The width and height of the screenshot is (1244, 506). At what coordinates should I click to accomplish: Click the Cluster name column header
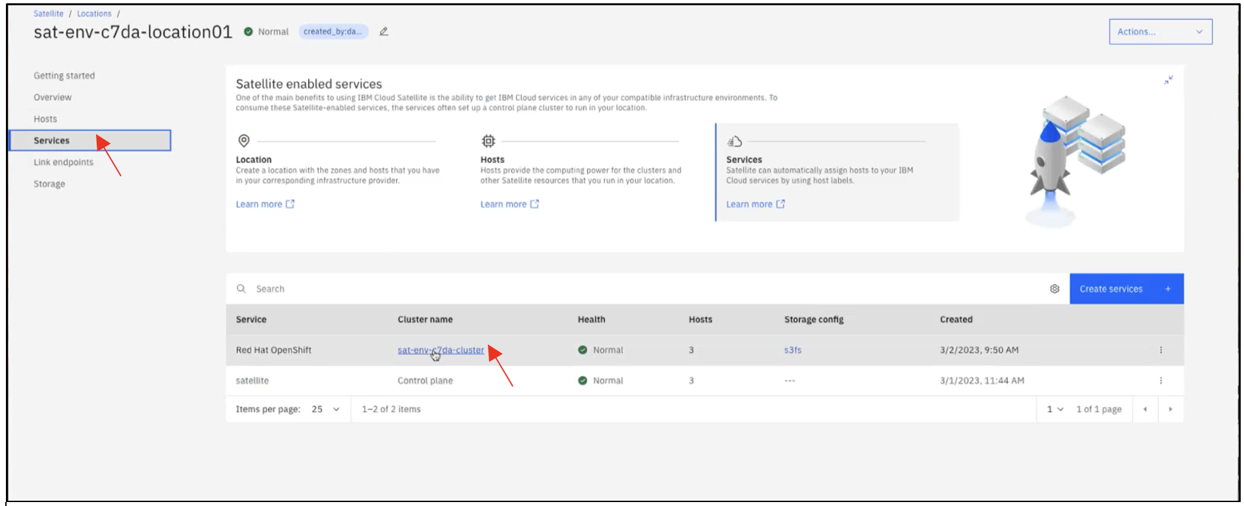(425, 319)
